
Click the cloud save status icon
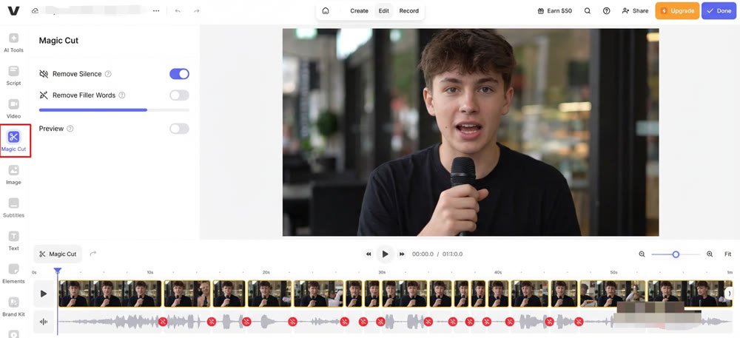[x=35, y=11]
